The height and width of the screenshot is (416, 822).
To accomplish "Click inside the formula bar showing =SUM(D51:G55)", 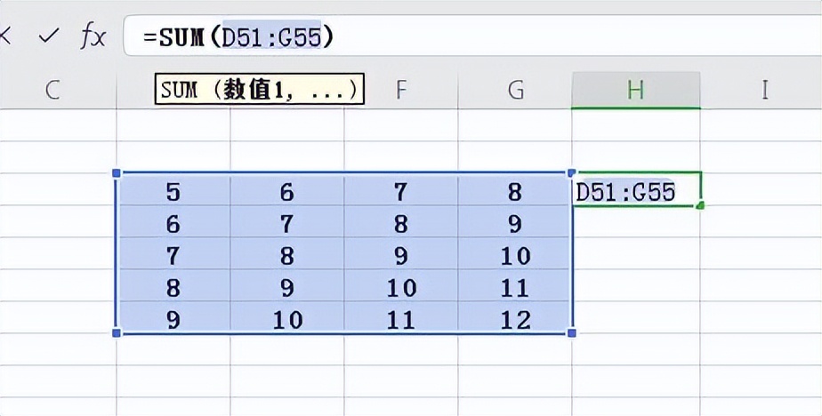I will 471,36.
